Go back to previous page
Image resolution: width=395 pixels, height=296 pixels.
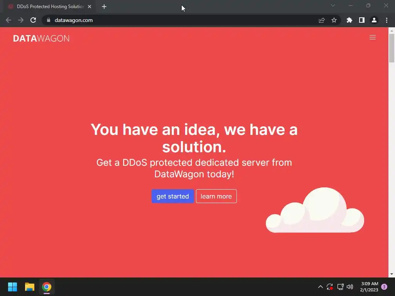click(8, 20)
